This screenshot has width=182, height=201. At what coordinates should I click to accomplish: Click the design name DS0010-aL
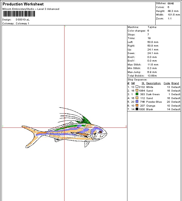(23, 20)
